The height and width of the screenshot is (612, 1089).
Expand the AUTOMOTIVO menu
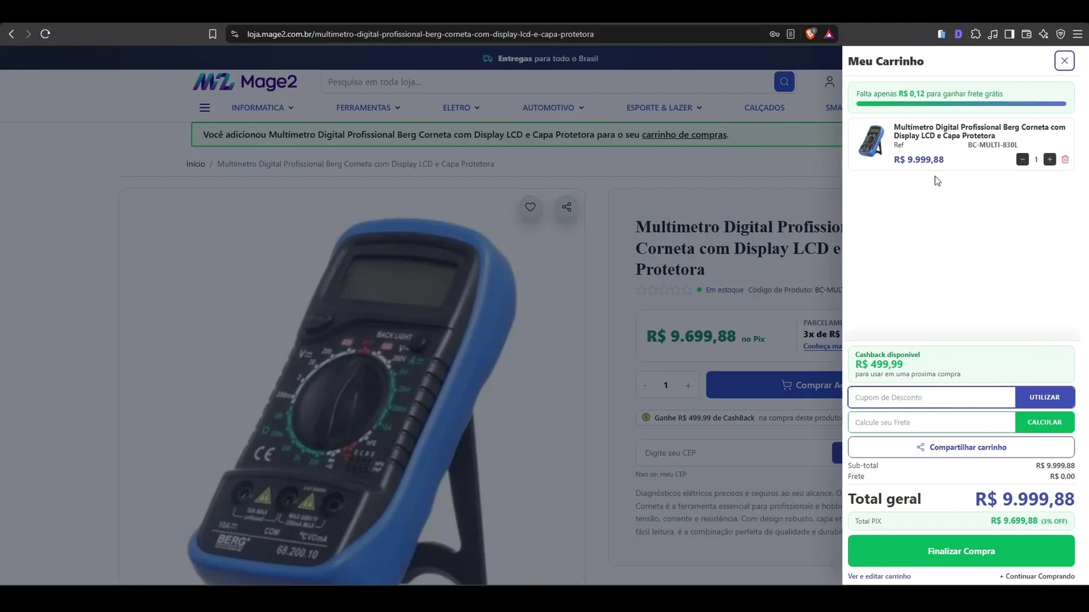coord(553,107)
